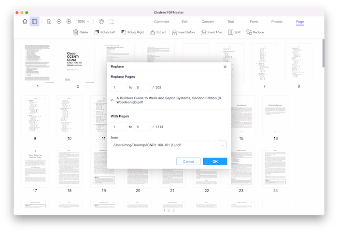Open the Edit tab
Viewport: 338px width, 233px height.
point(184,22)
